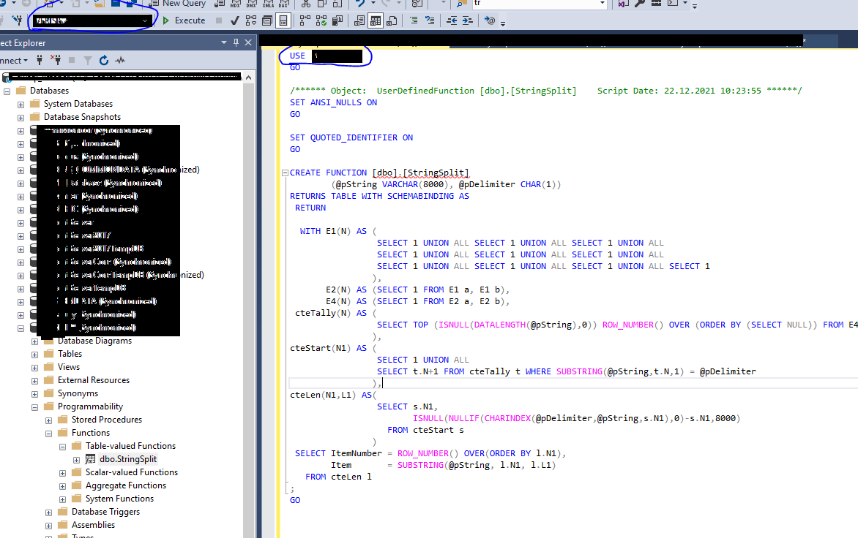Open Activity Monitor from Object Explorer toolbar
This screenshot has width=858, height=541.
[120, 60]
